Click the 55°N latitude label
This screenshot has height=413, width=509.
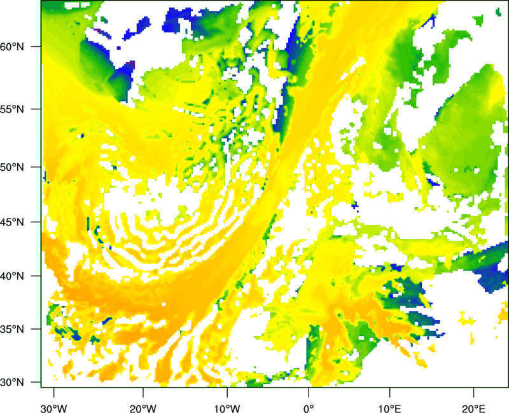12,109
